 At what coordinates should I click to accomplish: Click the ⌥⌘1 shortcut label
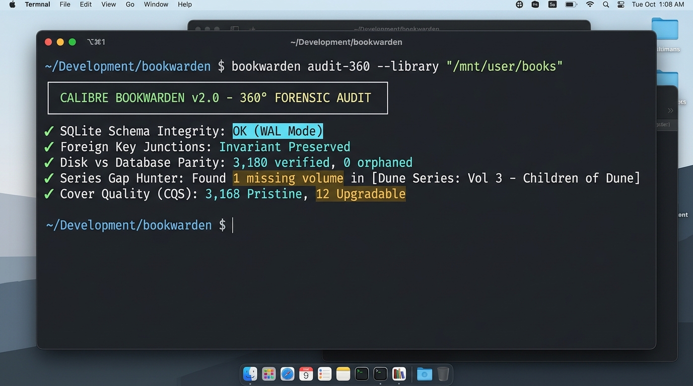[96, 42]
